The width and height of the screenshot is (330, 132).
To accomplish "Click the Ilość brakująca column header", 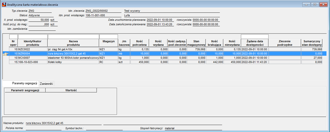I will (x=214, y=43).
